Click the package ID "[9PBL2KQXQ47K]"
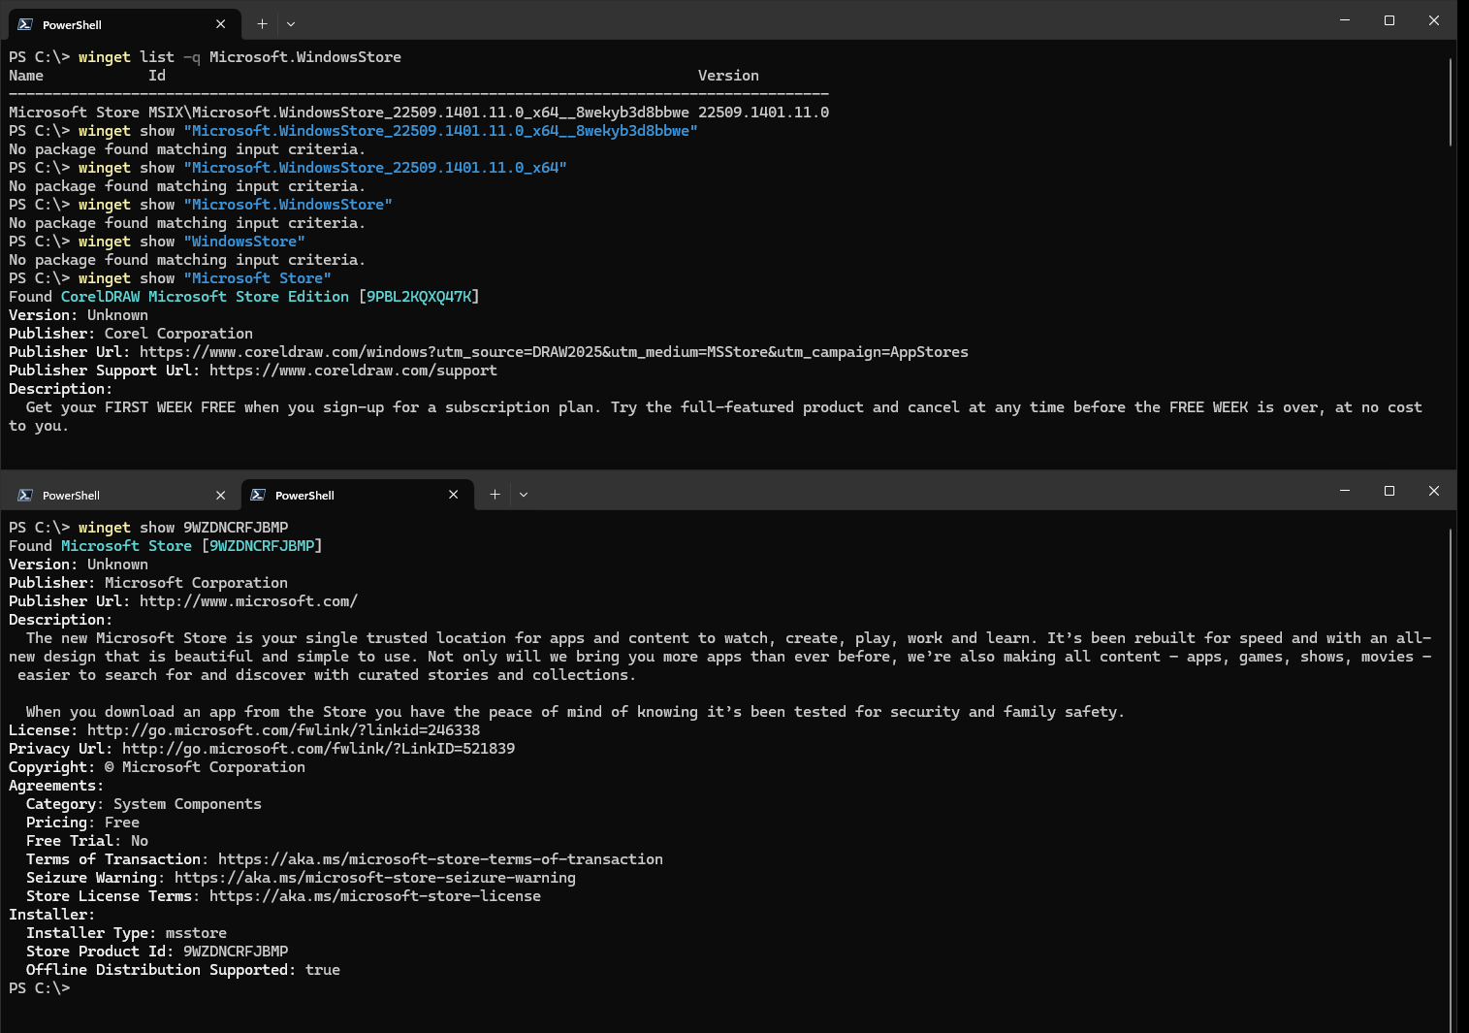Screen dimensions: 1469x1033 point(419,297)
